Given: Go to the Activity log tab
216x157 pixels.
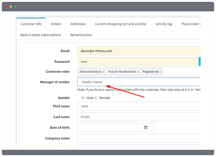Looking at the screenshot, I should coord(164,24).
